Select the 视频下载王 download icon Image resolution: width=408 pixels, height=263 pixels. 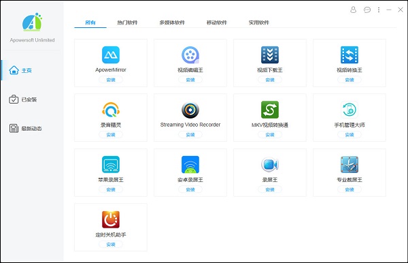pyautogui.click(x=270, y=55)
